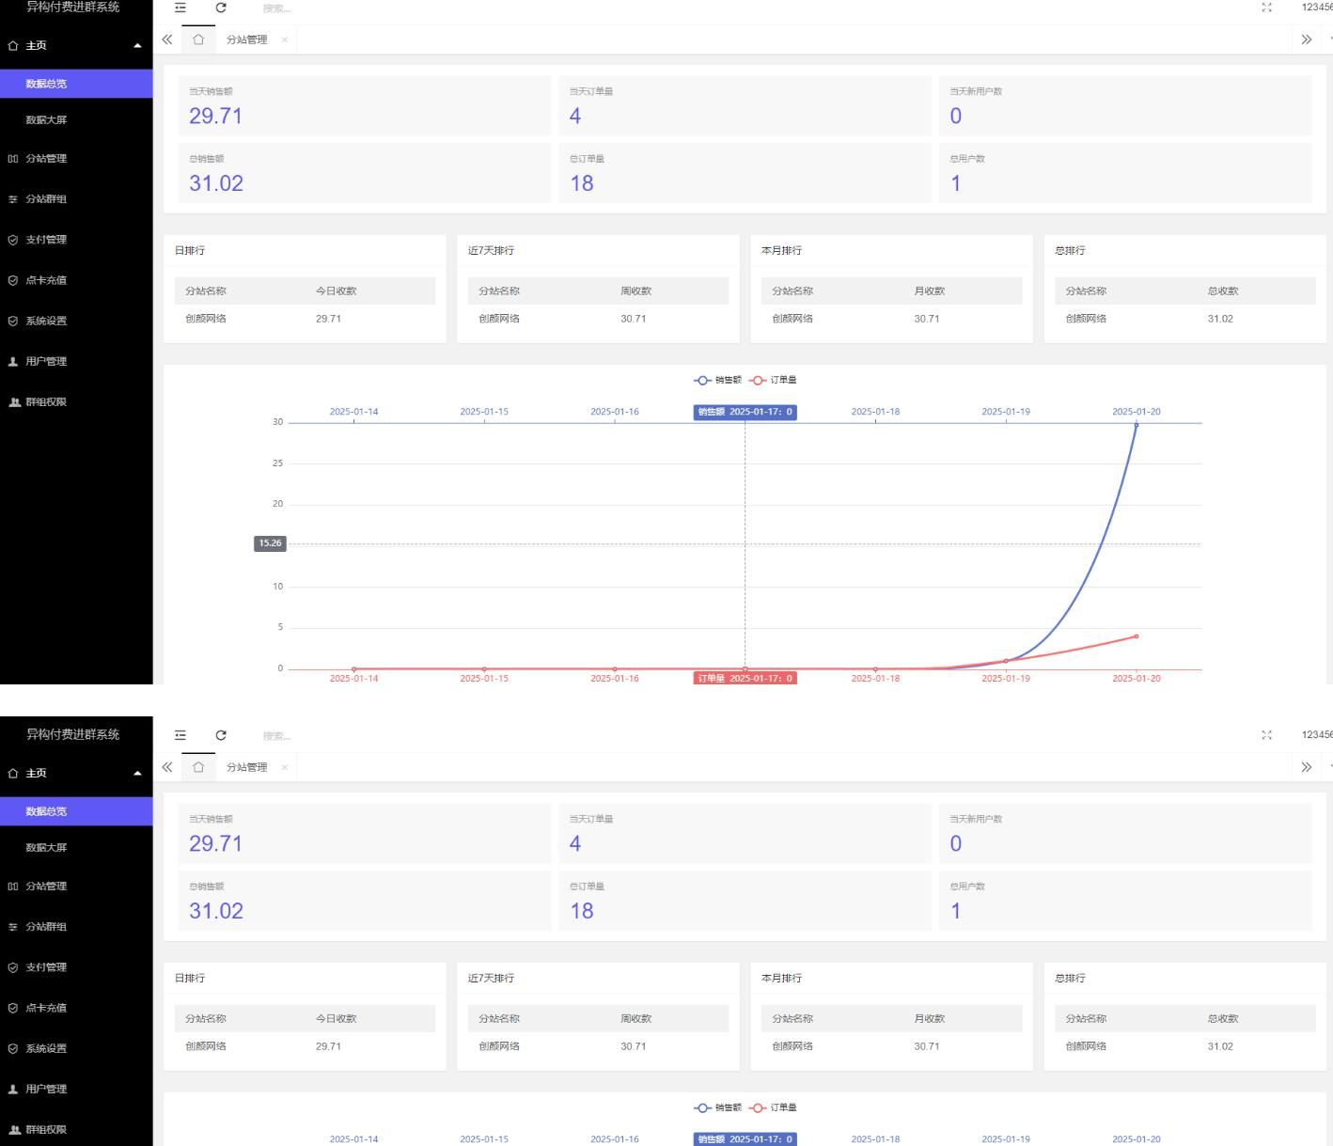Click the 2025-01-20 销售额 peak data point
The height and width of the screenshot is (1146, 1333).
1136,425
